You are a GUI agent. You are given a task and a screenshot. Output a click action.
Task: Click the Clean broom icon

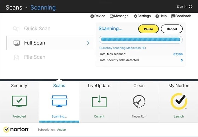139,101
